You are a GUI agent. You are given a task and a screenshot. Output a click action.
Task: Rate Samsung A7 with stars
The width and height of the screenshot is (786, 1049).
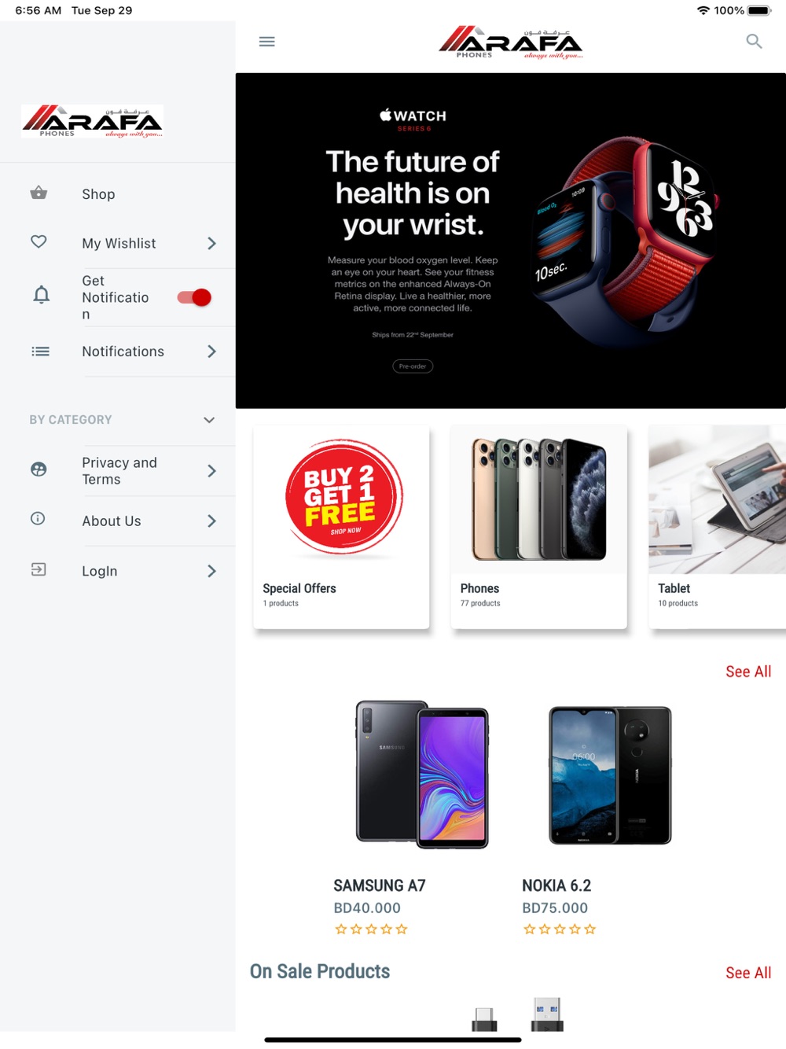371,929
